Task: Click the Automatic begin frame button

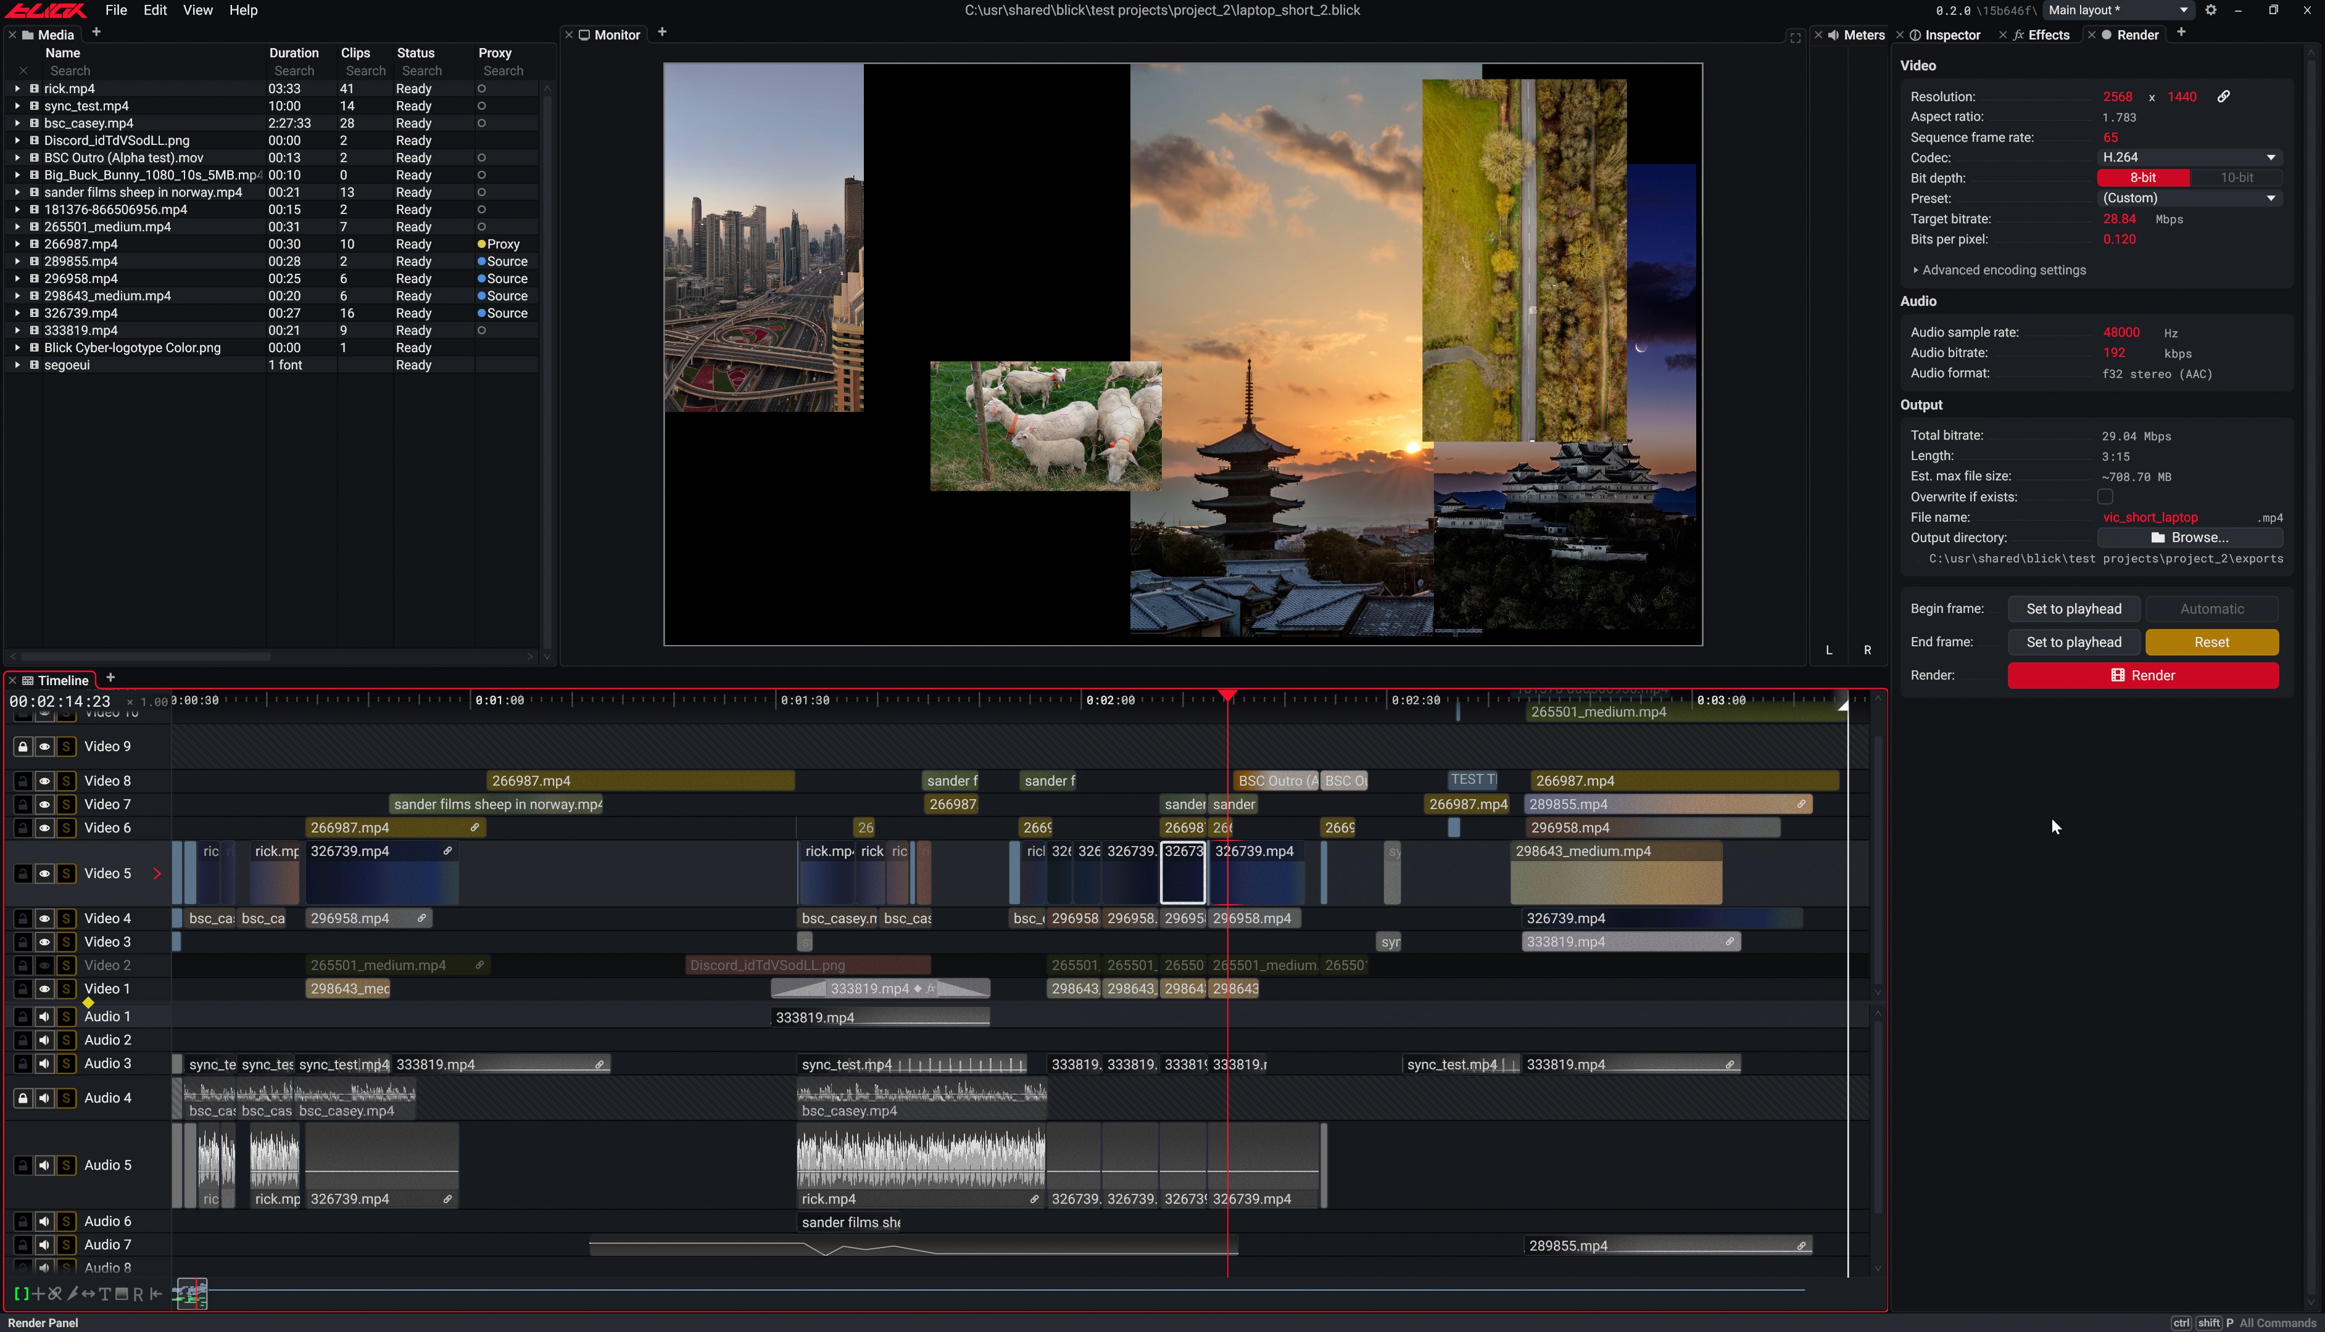Action: (x=2211, y=609)
